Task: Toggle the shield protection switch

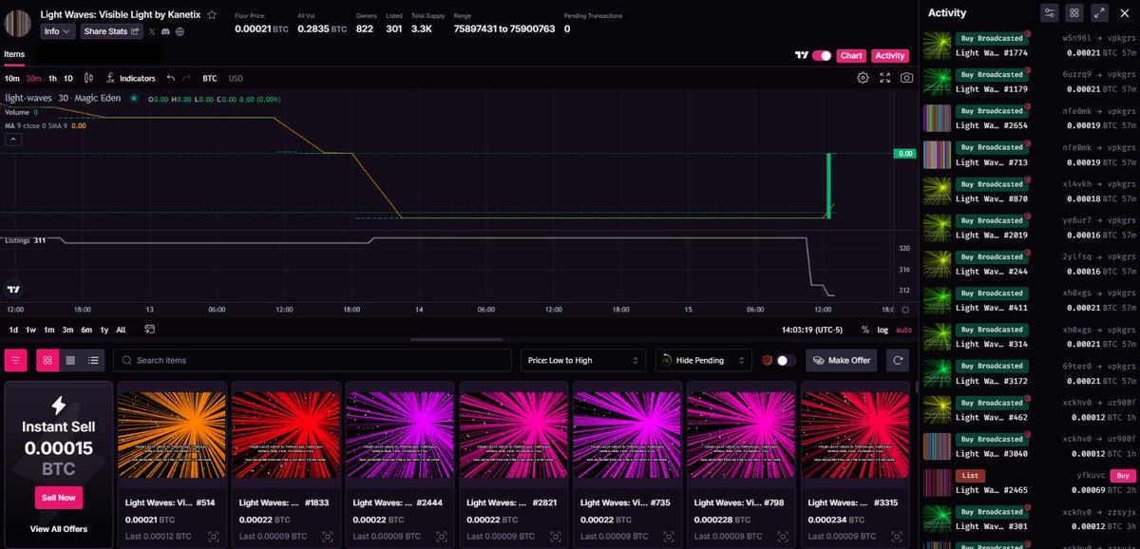Action: click(786, 360)
